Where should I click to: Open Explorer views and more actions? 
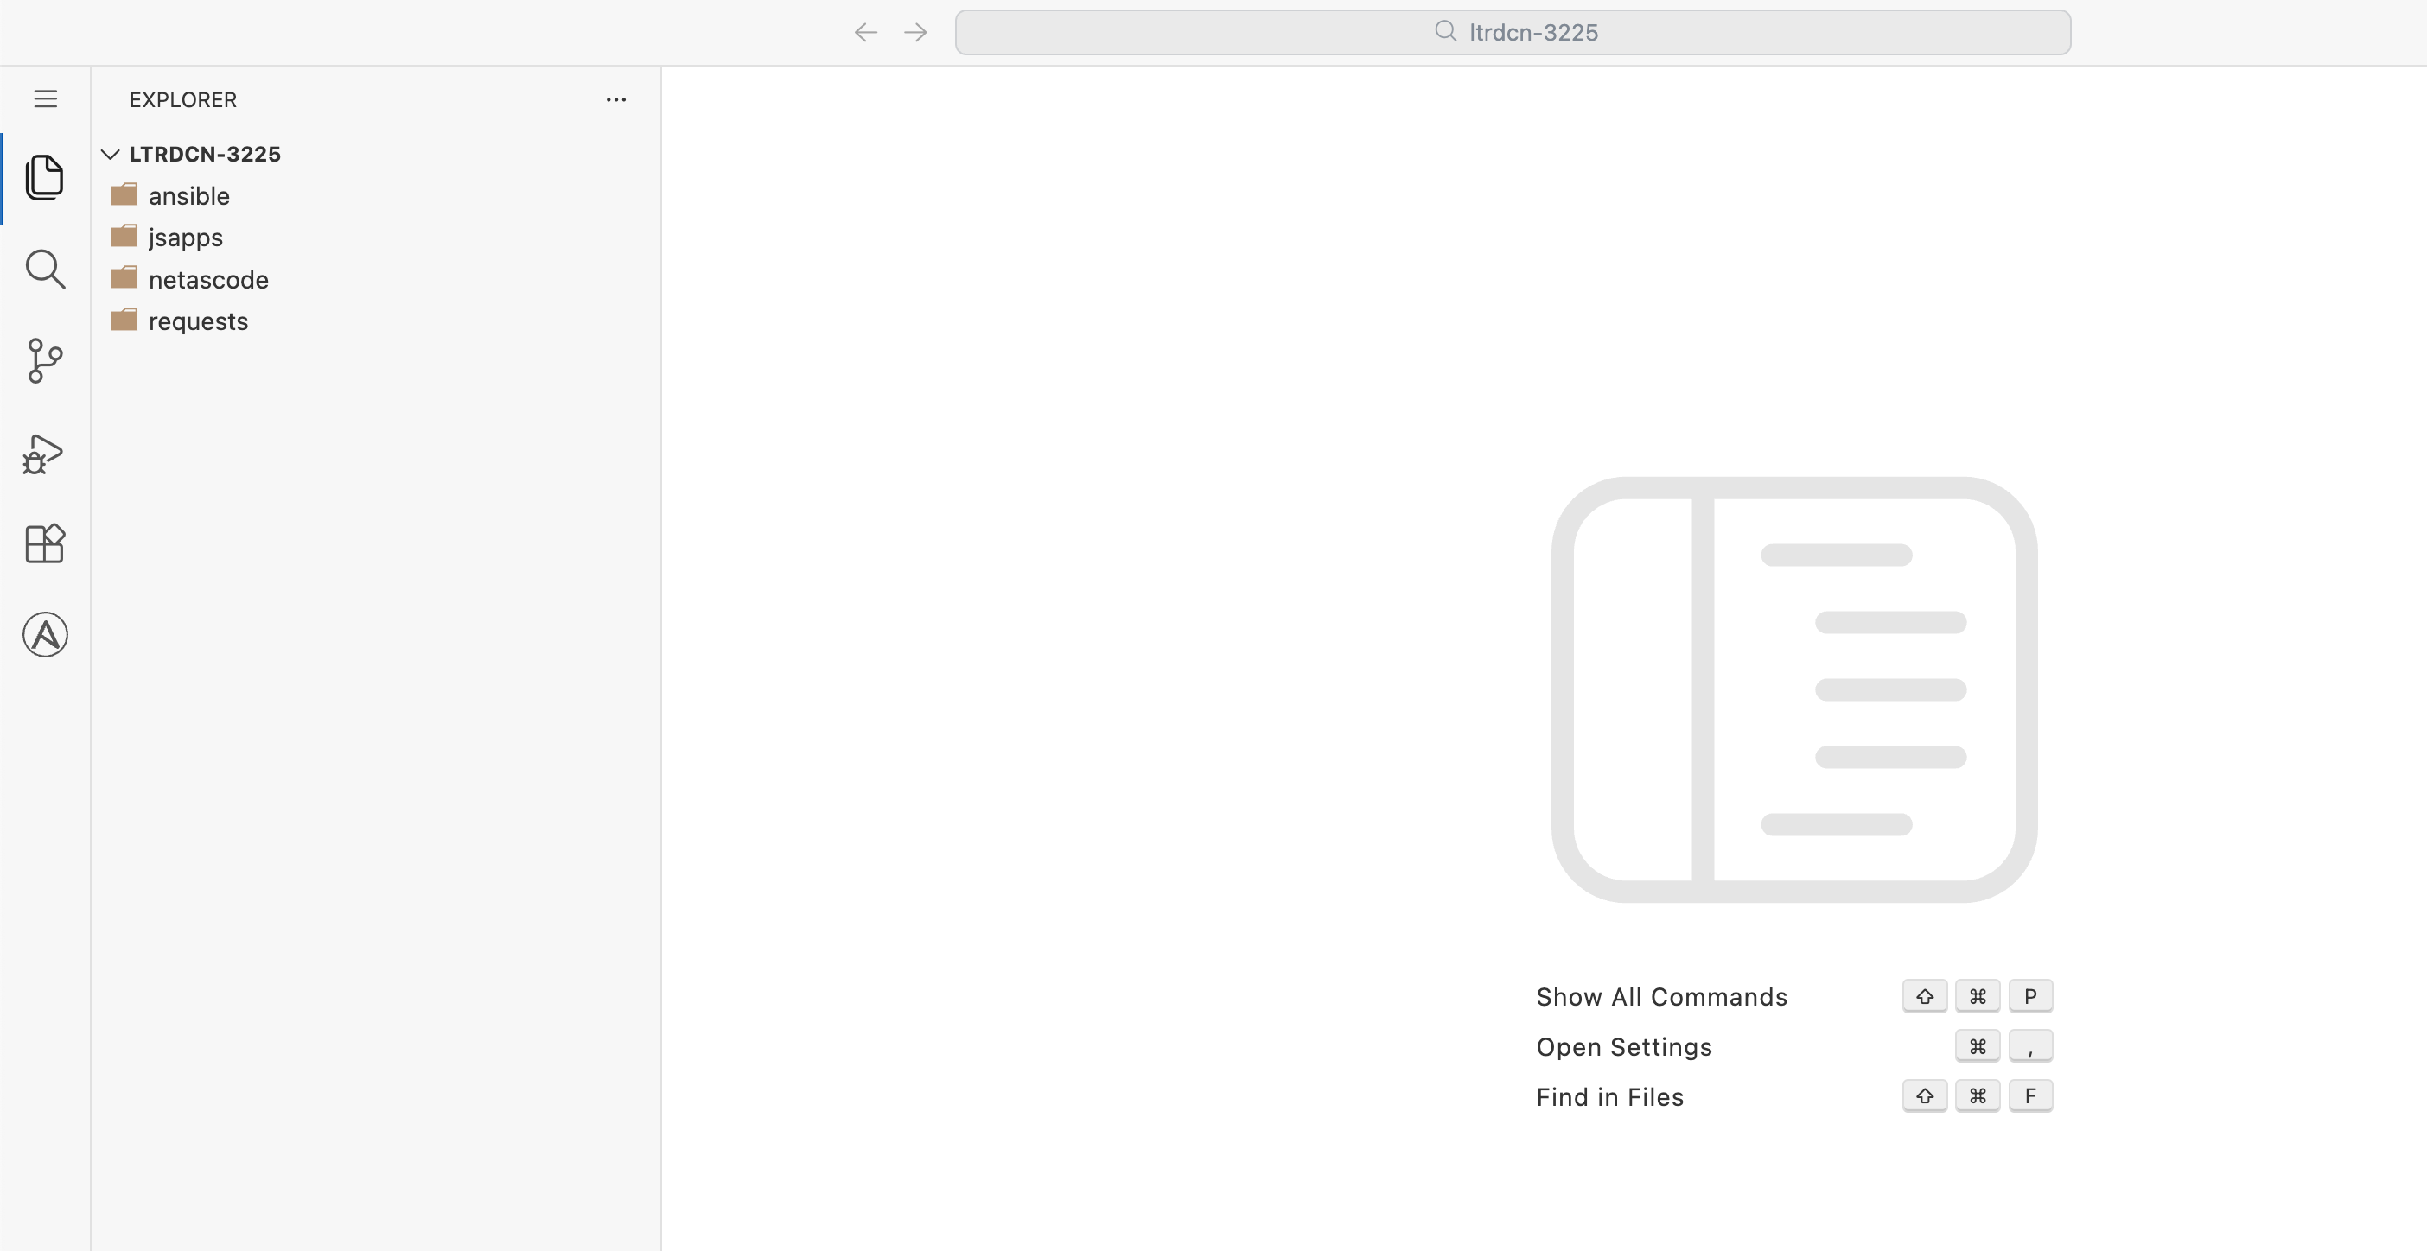pyautogui.click(x=616, y=100)
